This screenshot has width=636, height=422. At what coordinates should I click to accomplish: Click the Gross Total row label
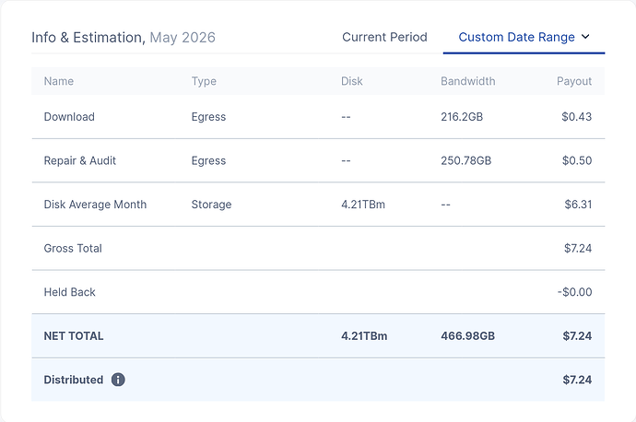coord(73,248)
